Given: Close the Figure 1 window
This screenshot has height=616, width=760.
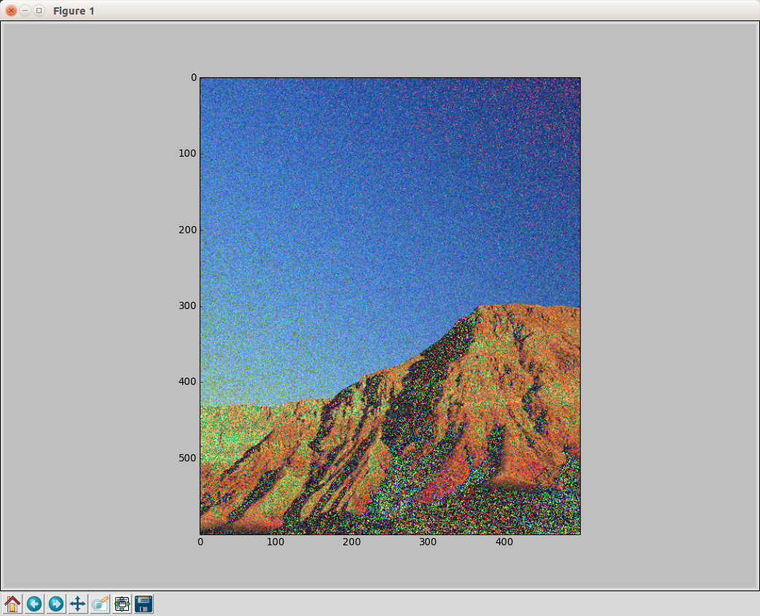Looking at the screenshot, I should (11, 11).
